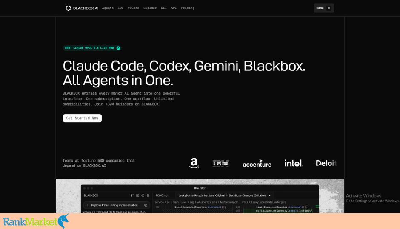Click the RankMarket logo in the bottom bar
The image size is (400, 229).
coord(36,221)
